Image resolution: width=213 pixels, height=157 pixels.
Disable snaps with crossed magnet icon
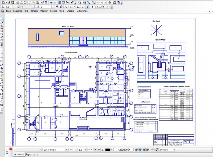pos(61,7)
